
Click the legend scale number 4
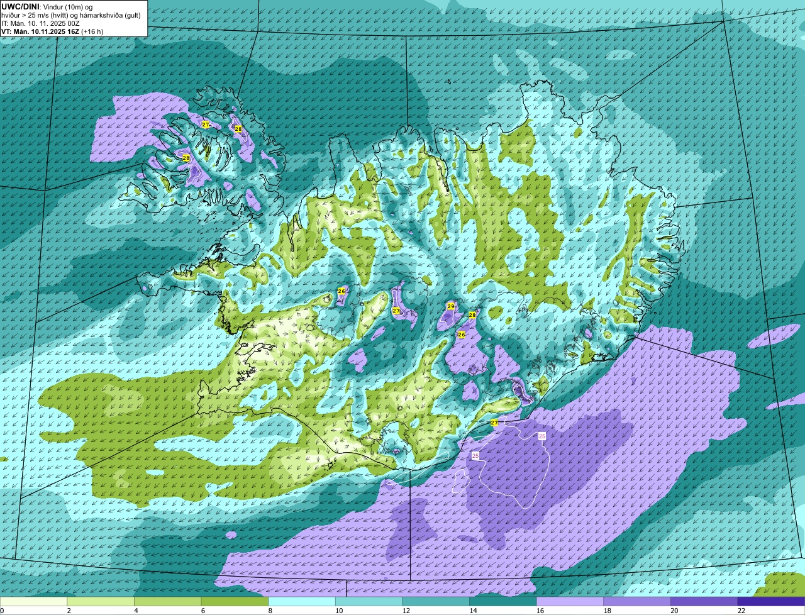click(x=136, y=611)
